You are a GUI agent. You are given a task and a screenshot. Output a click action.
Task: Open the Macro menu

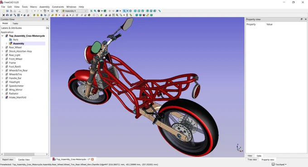click(34, 7)
